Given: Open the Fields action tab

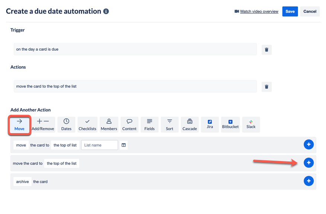Looking at the screenshot, I should coord(149,125).
